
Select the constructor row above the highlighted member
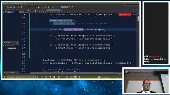(x=12, y=47)
